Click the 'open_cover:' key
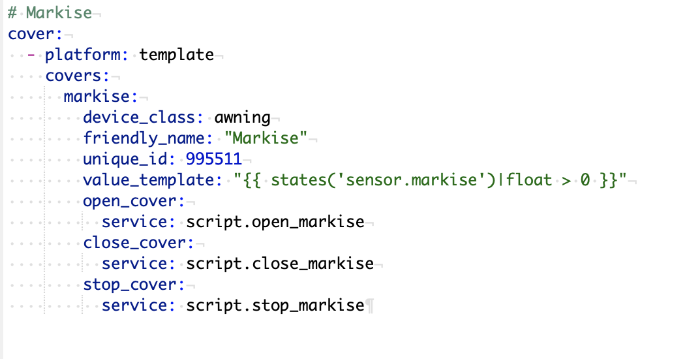Image resolution: width=685 pixels, height=359 pixels. [x=134, y=200]
